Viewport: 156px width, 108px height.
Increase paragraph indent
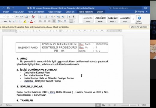point(63,17)
